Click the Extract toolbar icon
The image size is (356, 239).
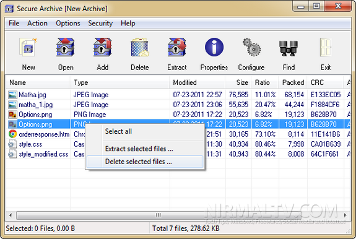point(177,47)
